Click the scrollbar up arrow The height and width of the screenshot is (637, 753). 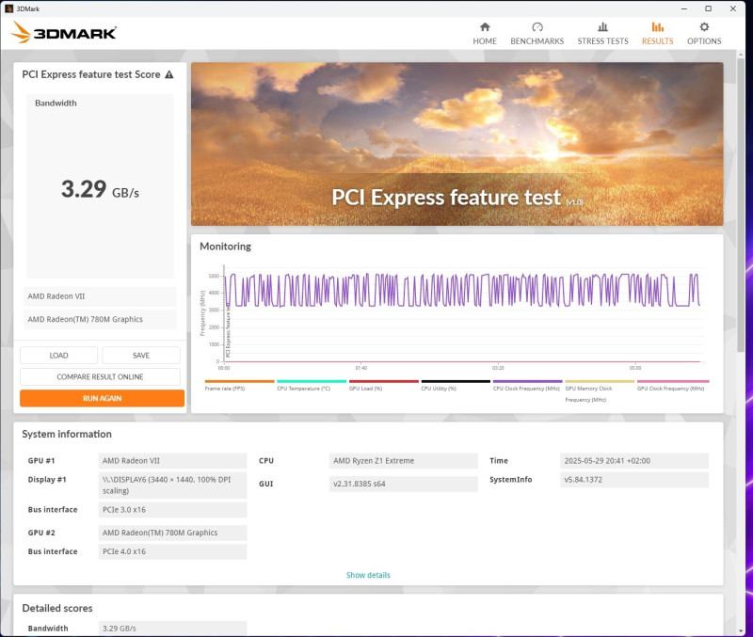[x=741, y=54]
